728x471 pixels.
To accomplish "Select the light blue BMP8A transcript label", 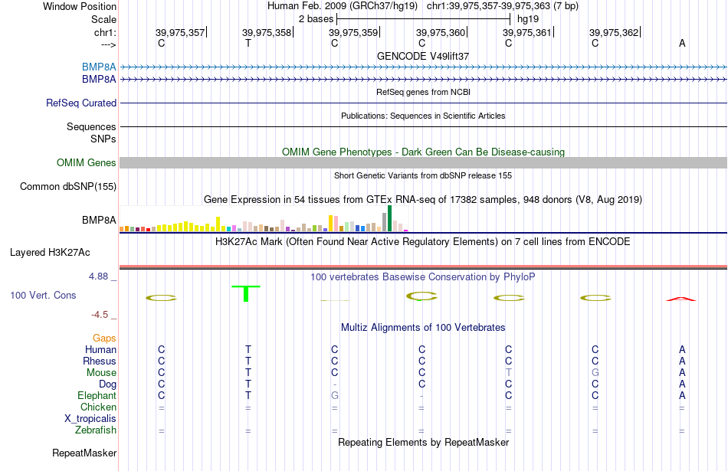I will [99, 67].
